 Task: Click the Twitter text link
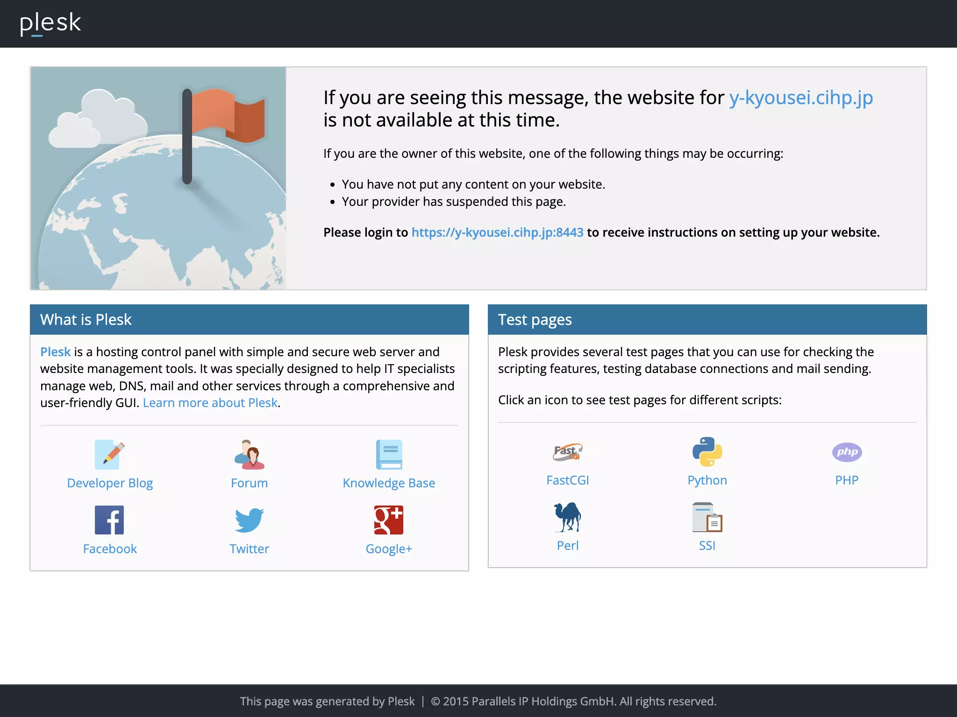pyautogui.click(x=250, y=549)
